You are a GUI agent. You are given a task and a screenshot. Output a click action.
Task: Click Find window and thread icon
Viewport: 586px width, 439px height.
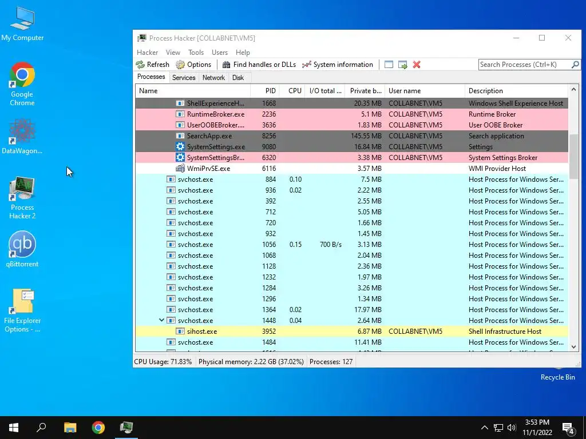click(x=402, y=65)
